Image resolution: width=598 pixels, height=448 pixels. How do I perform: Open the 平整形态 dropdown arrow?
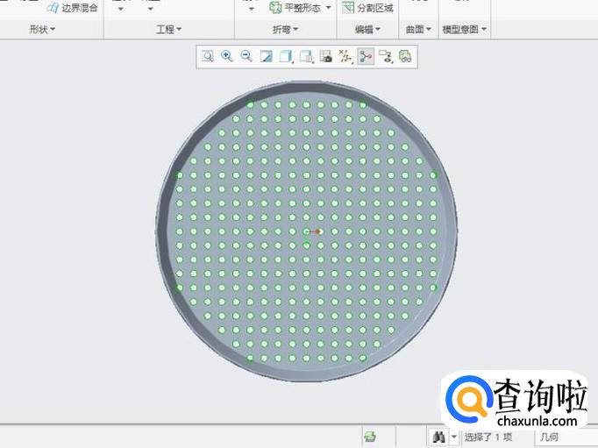click(x=328, y=8)
